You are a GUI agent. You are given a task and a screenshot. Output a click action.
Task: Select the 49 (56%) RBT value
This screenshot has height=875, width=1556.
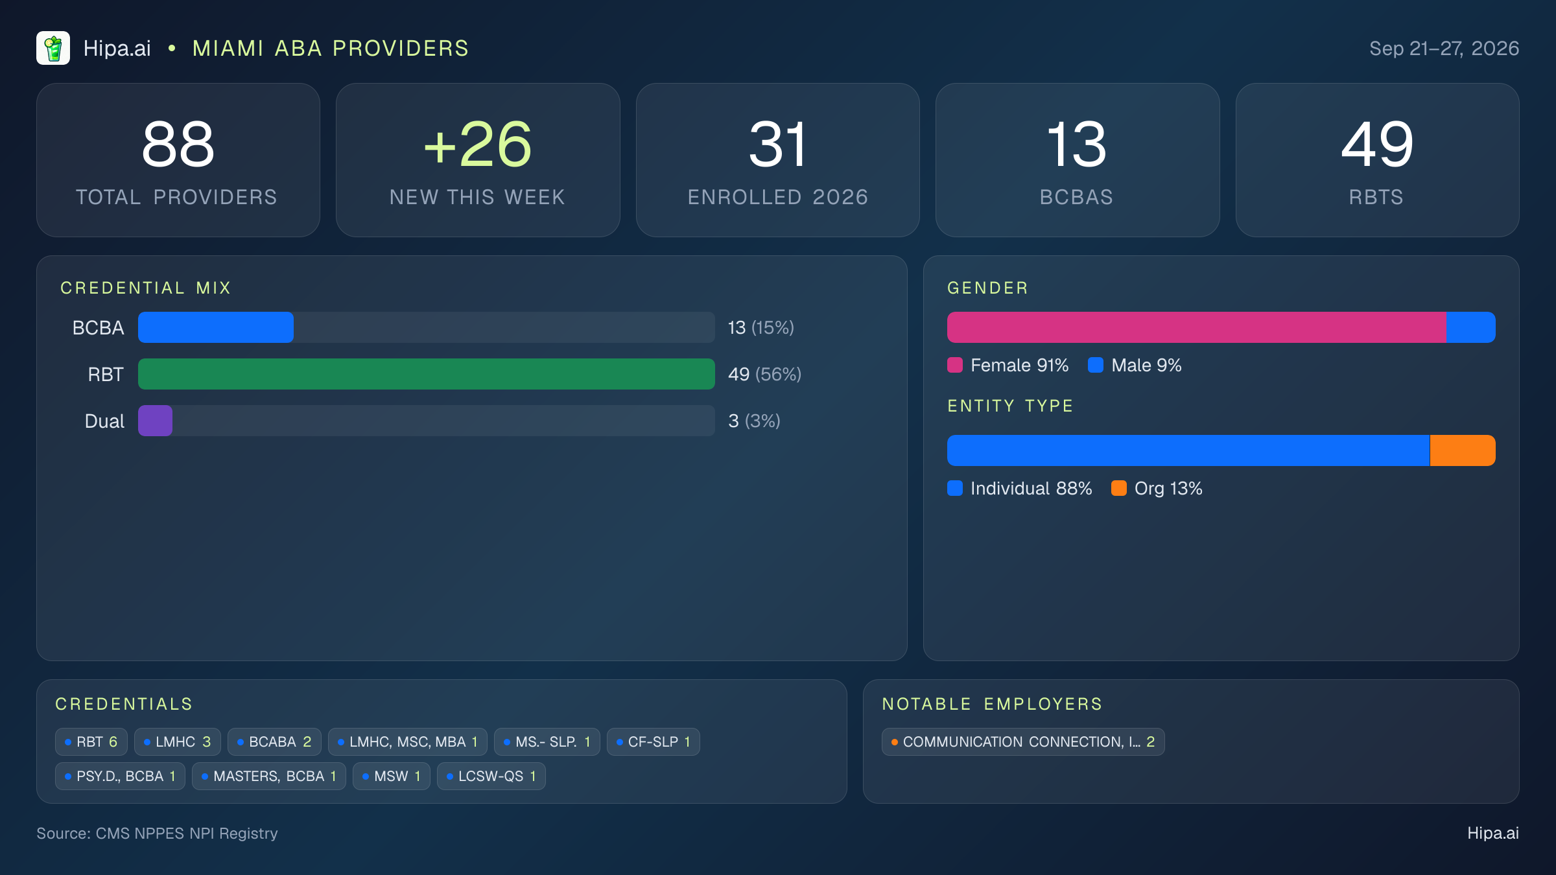click(x=764, y=374)
